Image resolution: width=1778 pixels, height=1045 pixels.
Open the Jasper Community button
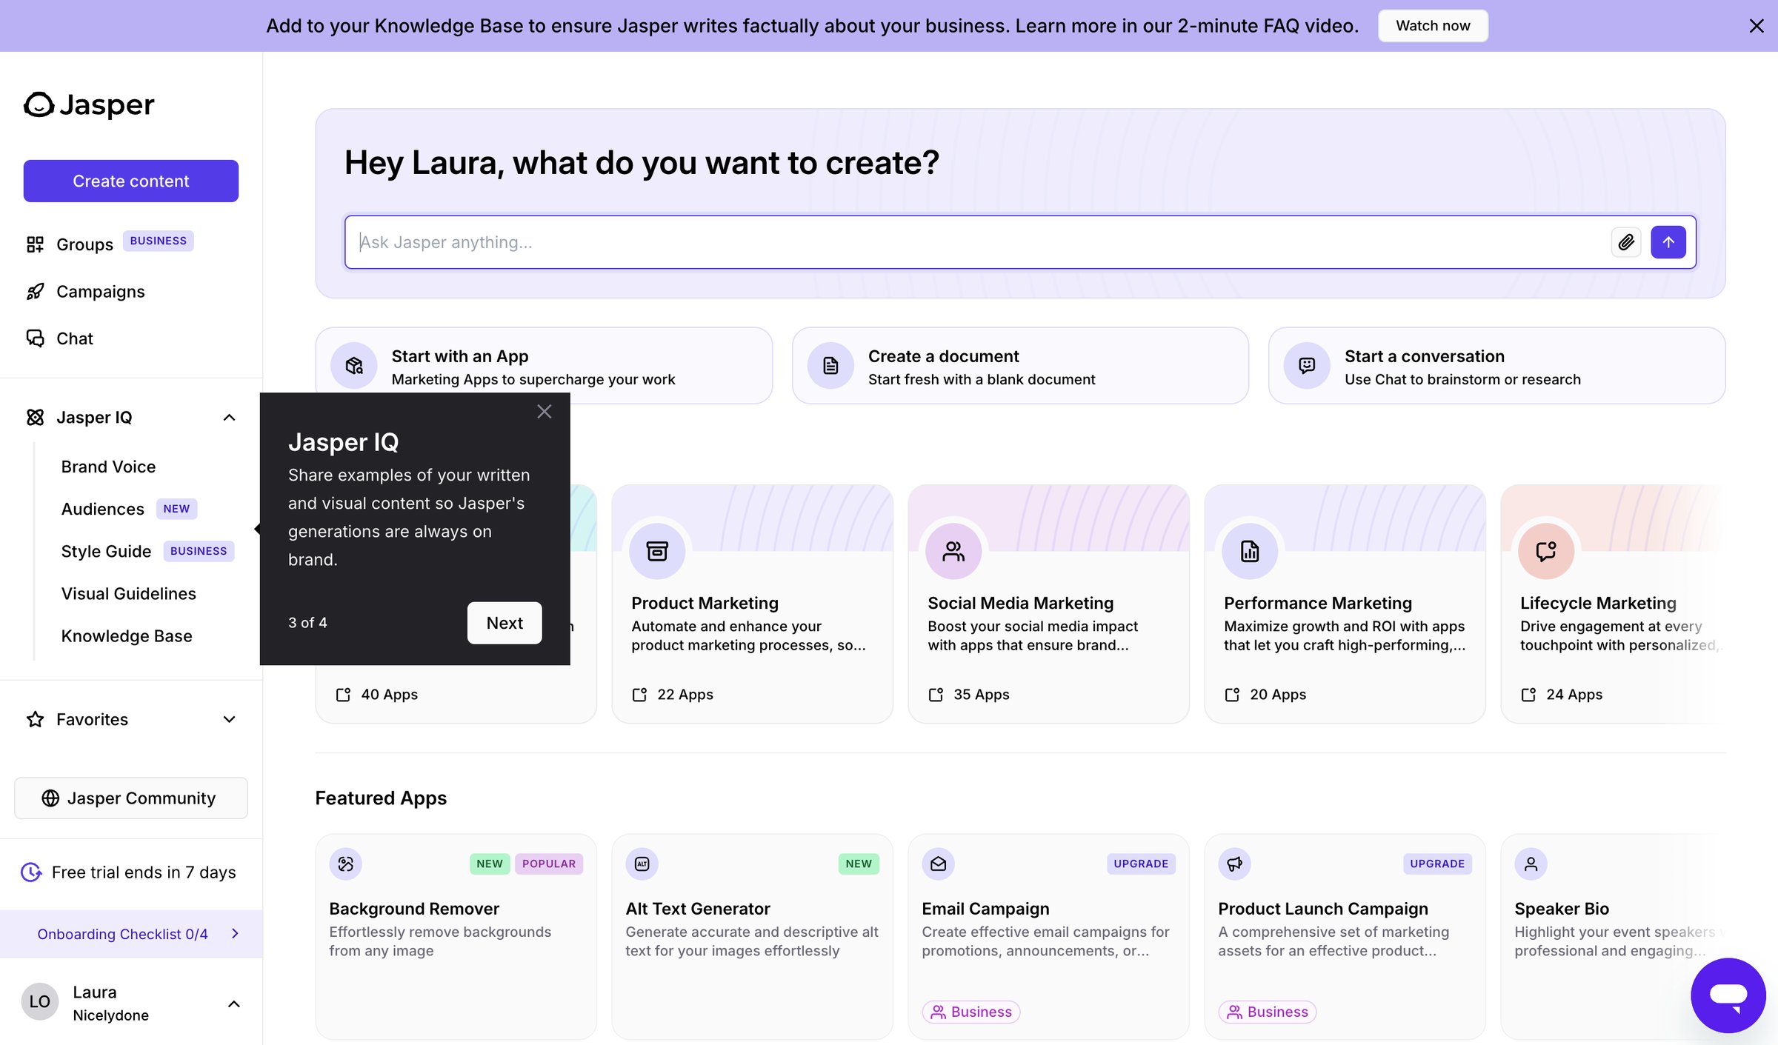[x=131, y=798]
